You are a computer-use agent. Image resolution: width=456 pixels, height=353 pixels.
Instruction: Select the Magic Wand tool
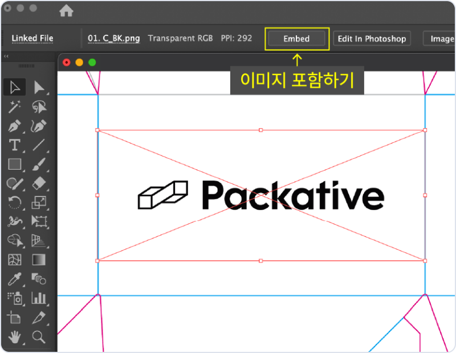pyautogui.click(x=15, y=106)
